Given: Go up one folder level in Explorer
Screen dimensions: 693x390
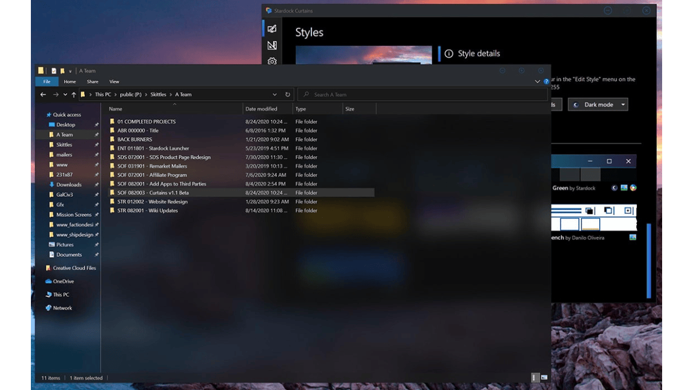Looking at the screenshot, I should [x=74, y=94].
